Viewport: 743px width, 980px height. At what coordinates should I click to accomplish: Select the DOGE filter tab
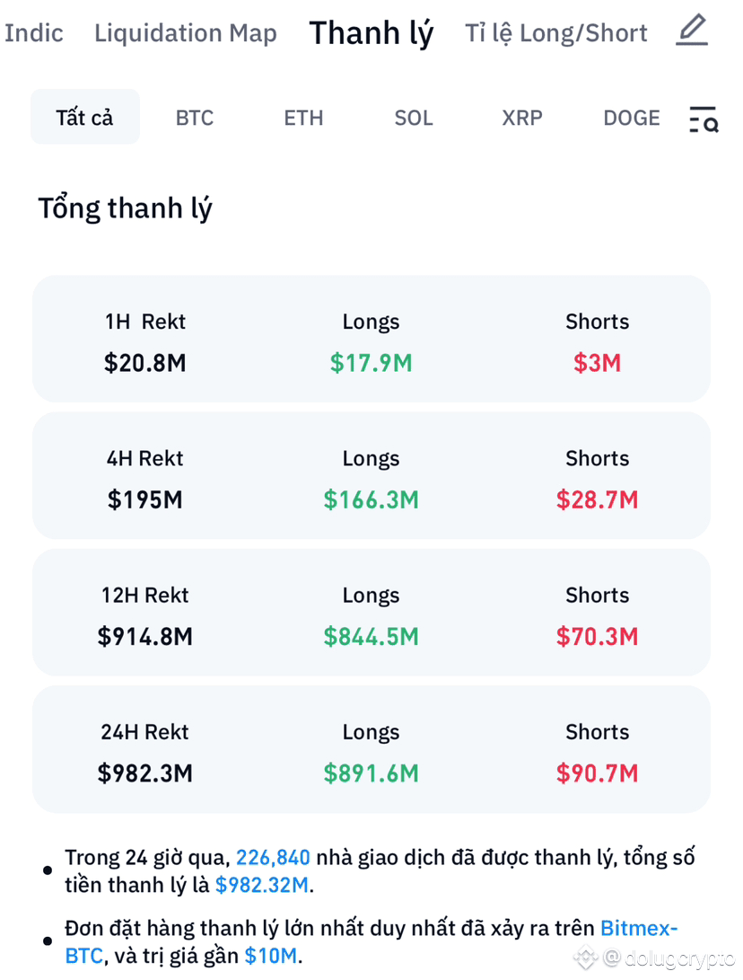(x=631, y=118)
